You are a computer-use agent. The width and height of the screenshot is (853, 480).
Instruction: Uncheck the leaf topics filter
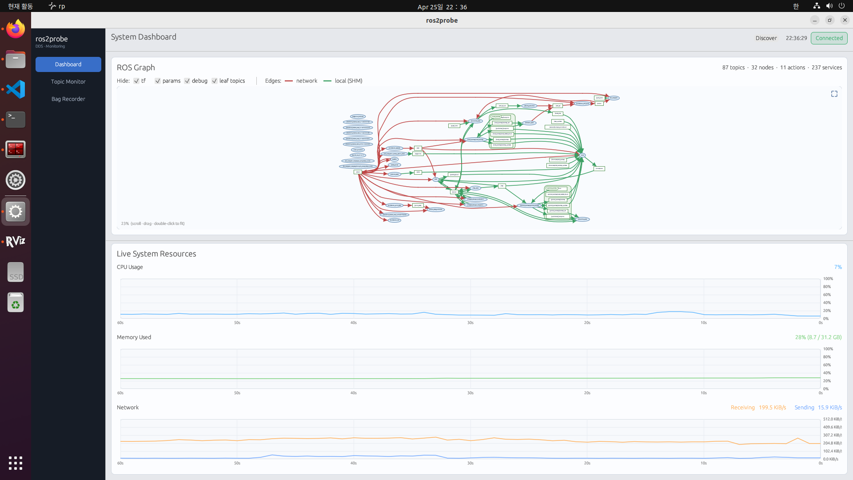pyautogui.click(x=215, y=81)
